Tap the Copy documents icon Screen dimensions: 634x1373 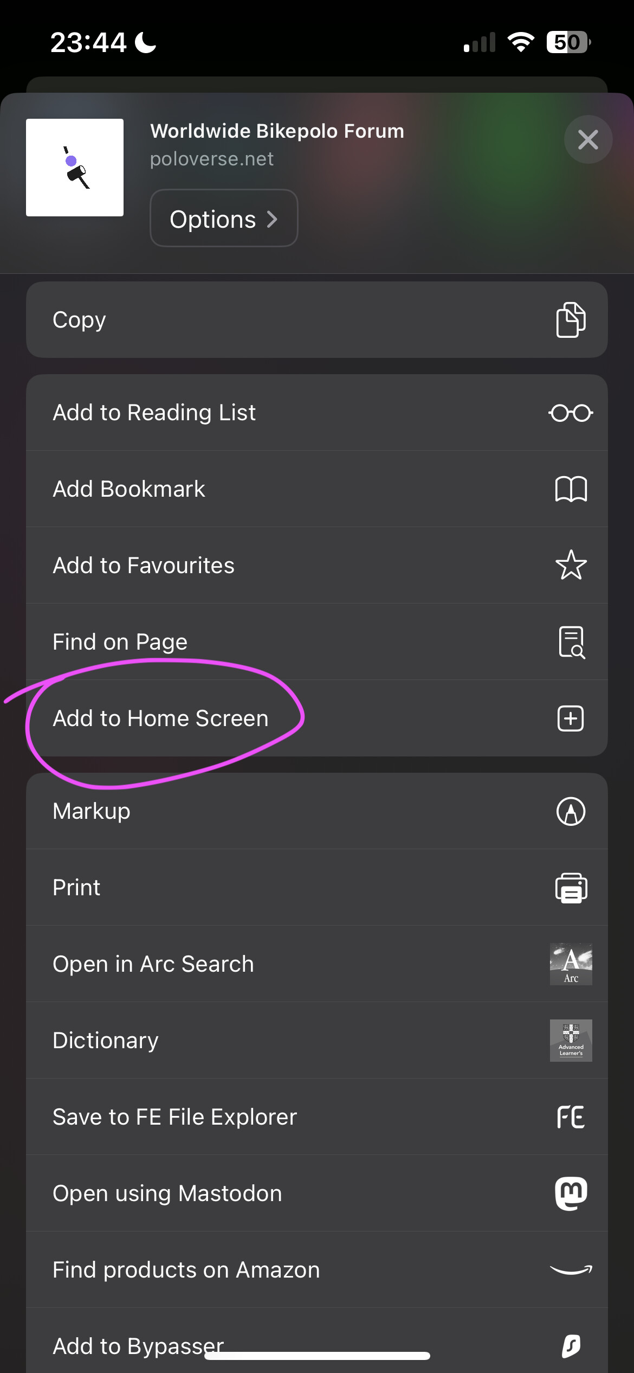point(571,320)
